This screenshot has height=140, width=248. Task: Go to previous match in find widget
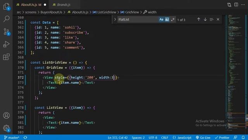point(199,19)
